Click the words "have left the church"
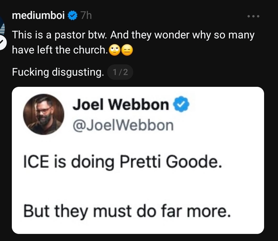 pos(59,50)
